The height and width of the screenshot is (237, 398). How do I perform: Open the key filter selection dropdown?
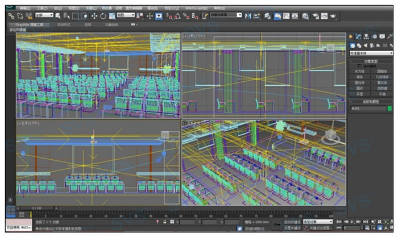pyautogui.click(x=317, y=222)
